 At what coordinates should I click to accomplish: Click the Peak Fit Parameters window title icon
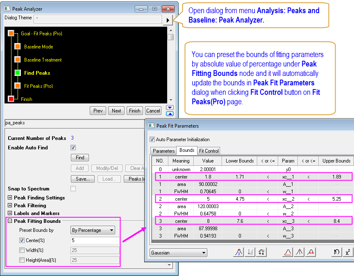point(151,126)
